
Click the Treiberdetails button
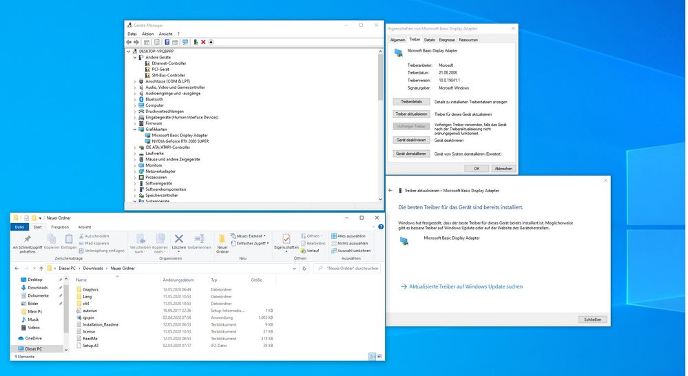click(411, 102)
